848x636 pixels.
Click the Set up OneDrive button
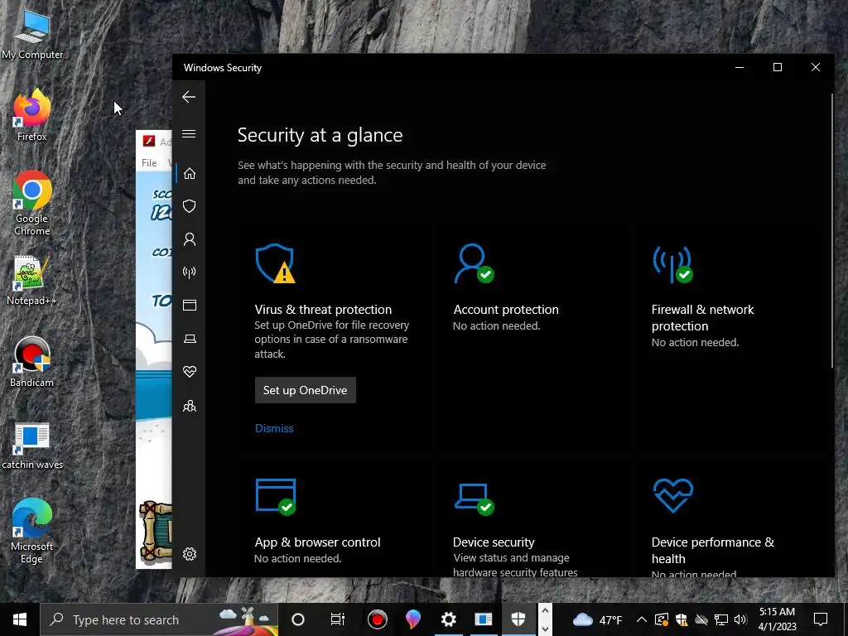click(x=305, y=390)
